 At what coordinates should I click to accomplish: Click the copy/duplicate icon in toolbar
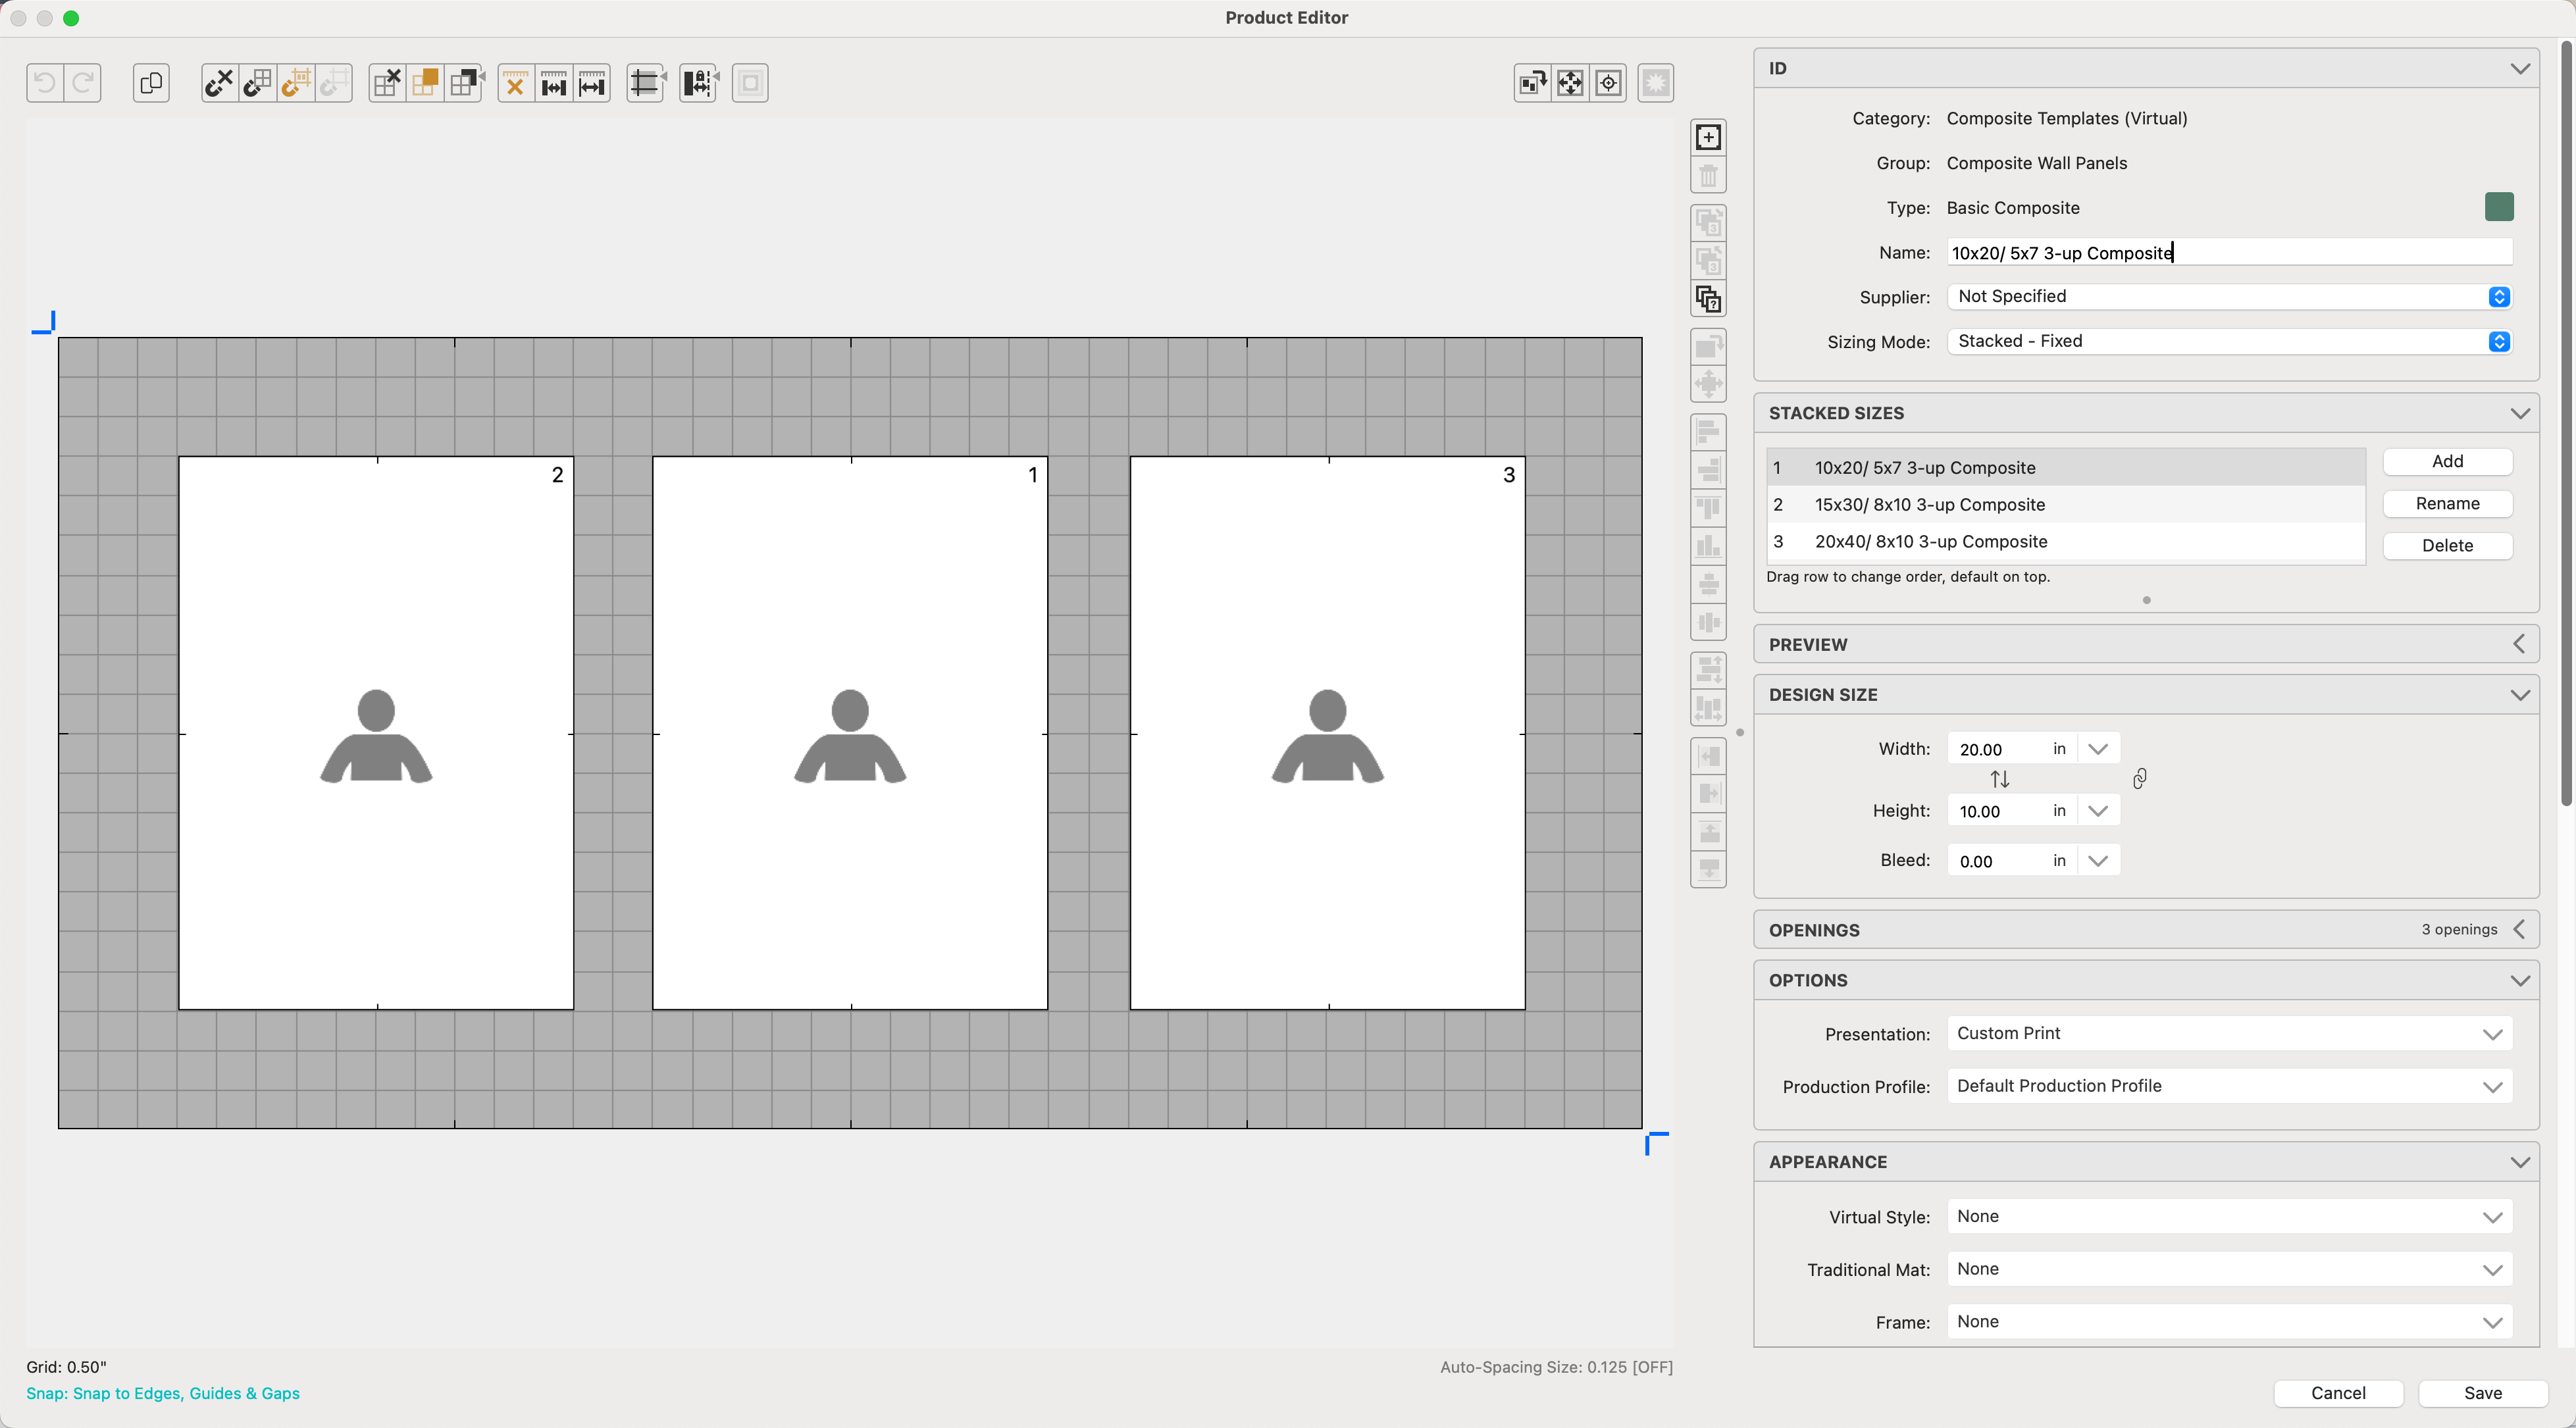[x=151, y=83]
